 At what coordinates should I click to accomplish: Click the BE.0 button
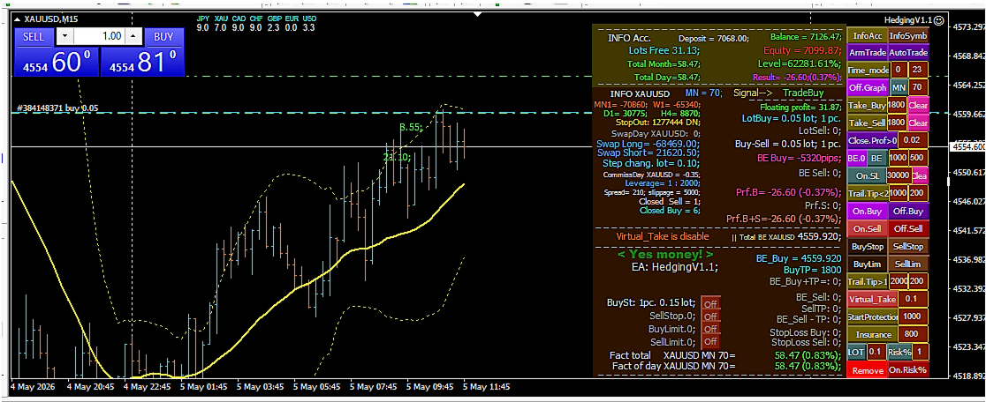(x=856, y=158)
